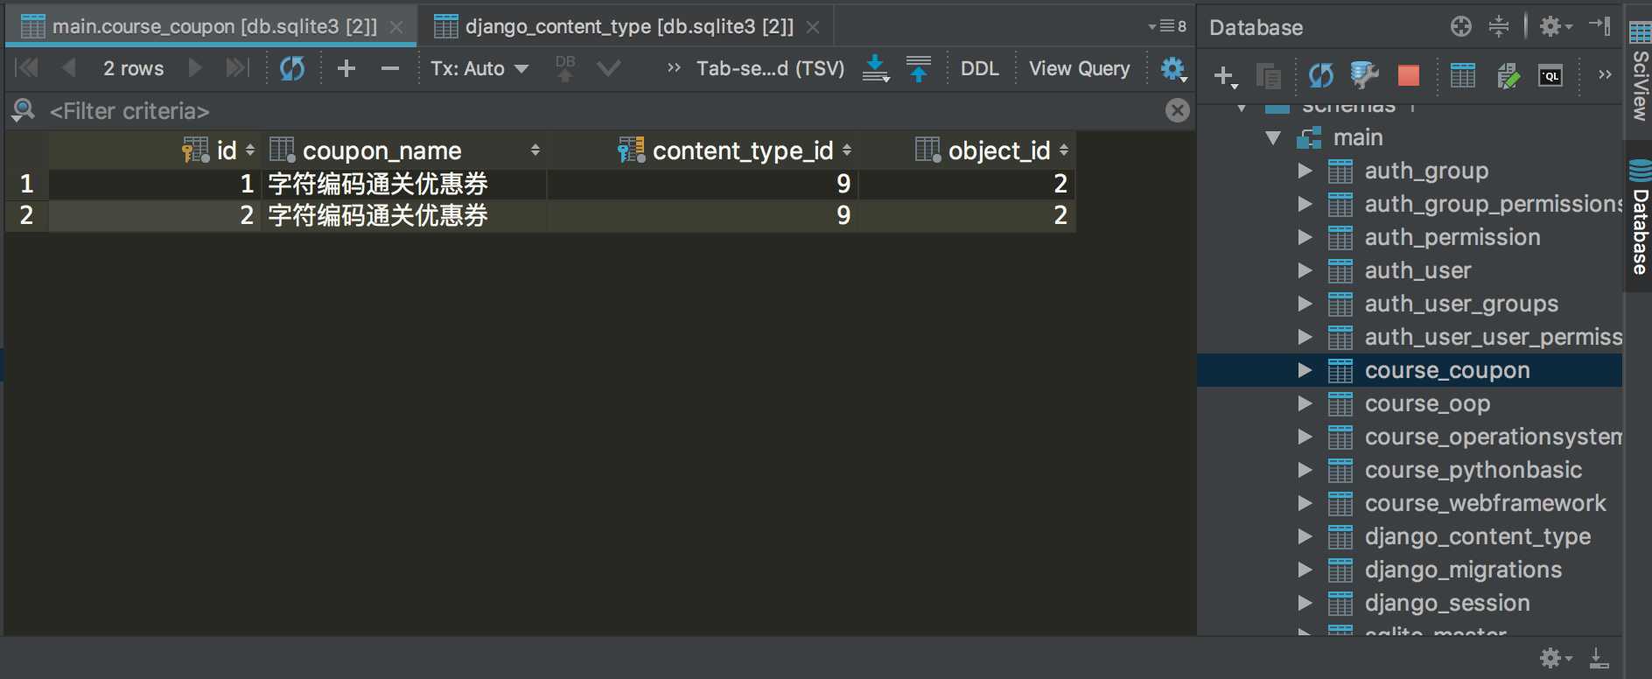Click the scroll-from-editor target icon

click(x=1460, y=26)
